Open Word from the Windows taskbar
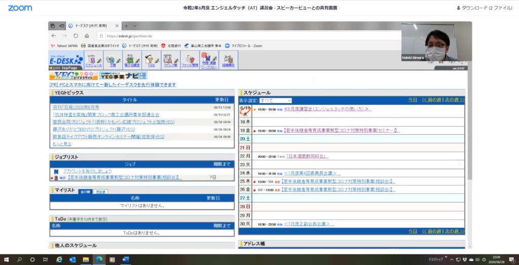 click(126, 259)
